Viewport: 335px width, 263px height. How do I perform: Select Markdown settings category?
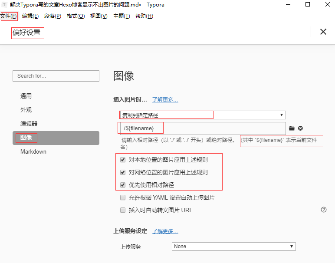click(x=56, y=152)
